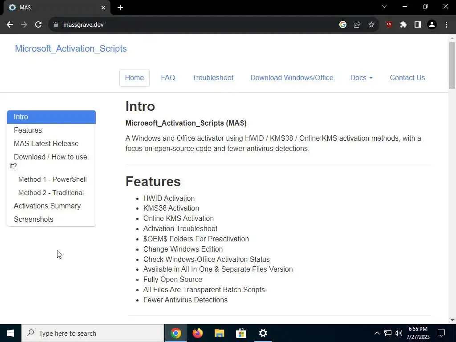This screenshot has height=342, width=456.
Task: Open the Troubleshoot page
Action: [x=212, y=77]
